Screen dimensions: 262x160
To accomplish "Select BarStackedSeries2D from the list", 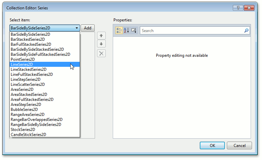I will (45, 39).
